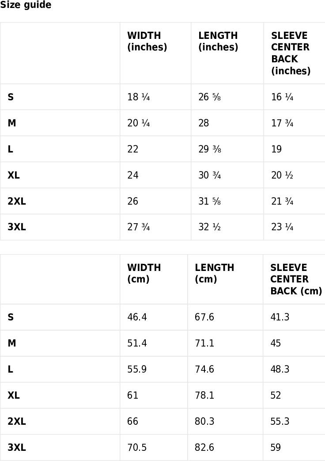
Task: Select the XL row label in inches table
Action: 14,175
